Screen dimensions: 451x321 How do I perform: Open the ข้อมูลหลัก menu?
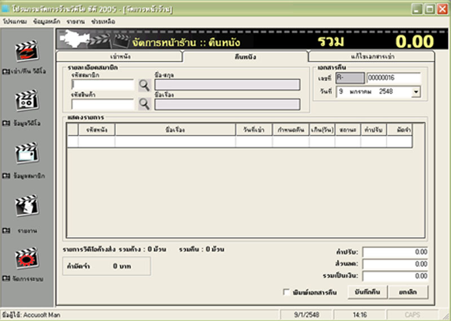47,21
